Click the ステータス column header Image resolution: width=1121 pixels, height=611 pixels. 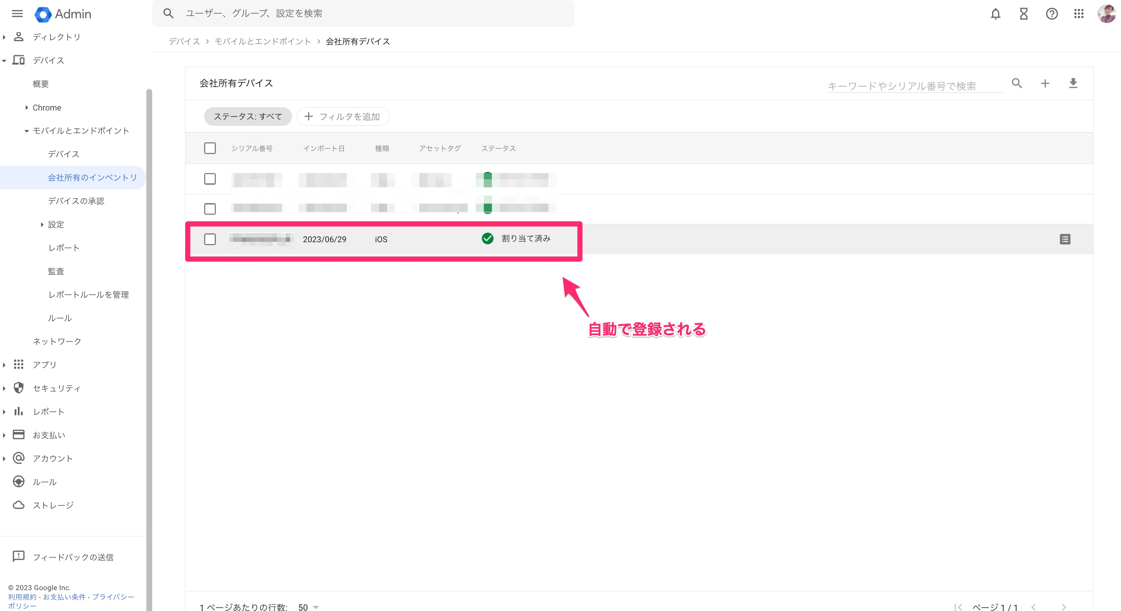[498, 149]
